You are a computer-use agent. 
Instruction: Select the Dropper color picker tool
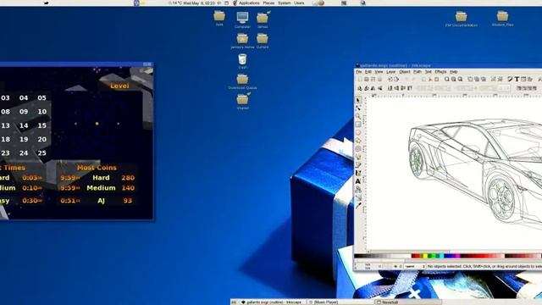(358, 205)
